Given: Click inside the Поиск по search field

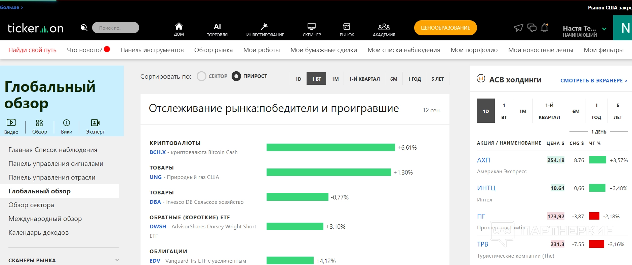Looking at the screenshot, I should click(x=116, y=28).
